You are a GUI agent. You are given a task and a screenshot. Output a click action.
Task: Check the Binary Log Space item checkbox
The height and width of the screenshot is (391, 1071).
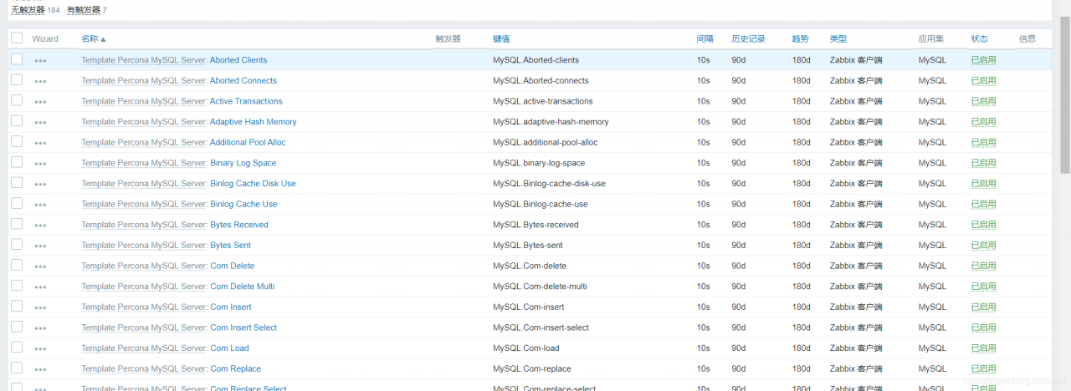tap(17, 162)
